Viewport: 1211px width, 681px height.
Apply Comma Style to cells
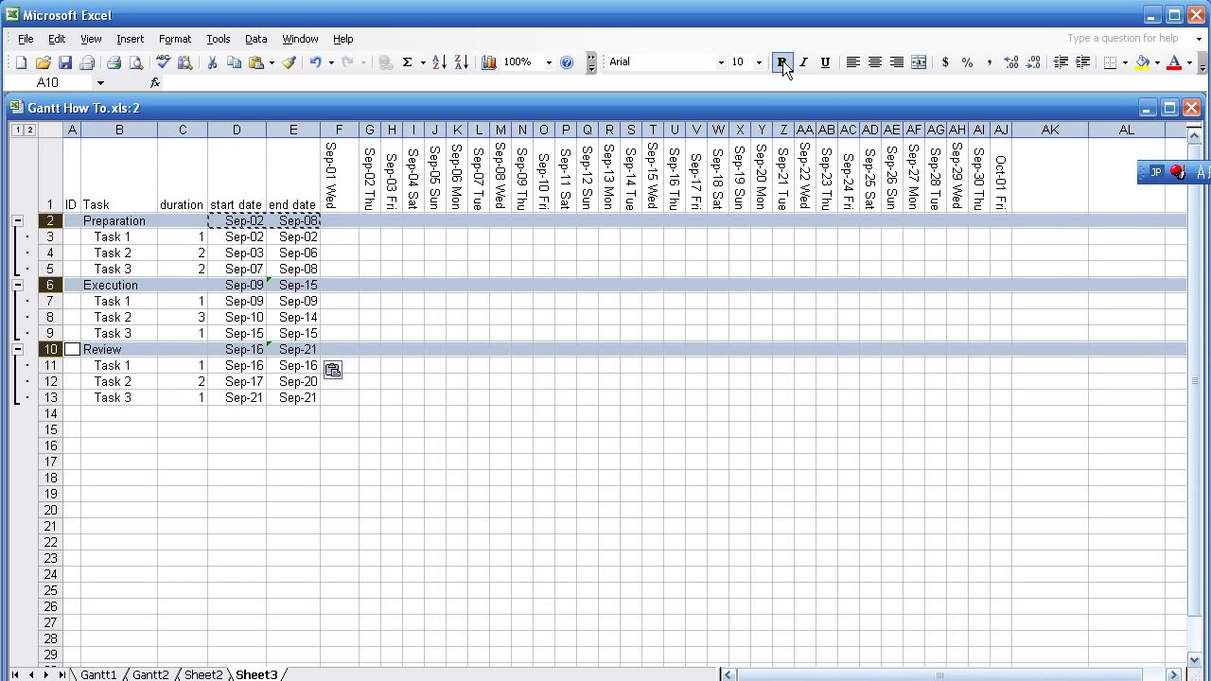989,62
